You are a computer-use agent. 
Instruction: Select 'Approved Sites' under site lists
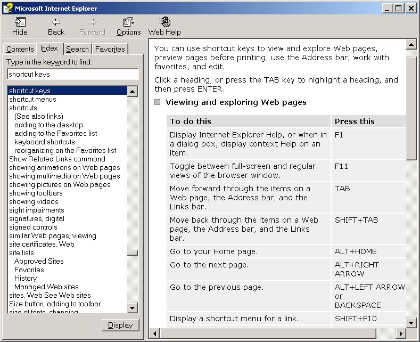click(x=39, y=261)
